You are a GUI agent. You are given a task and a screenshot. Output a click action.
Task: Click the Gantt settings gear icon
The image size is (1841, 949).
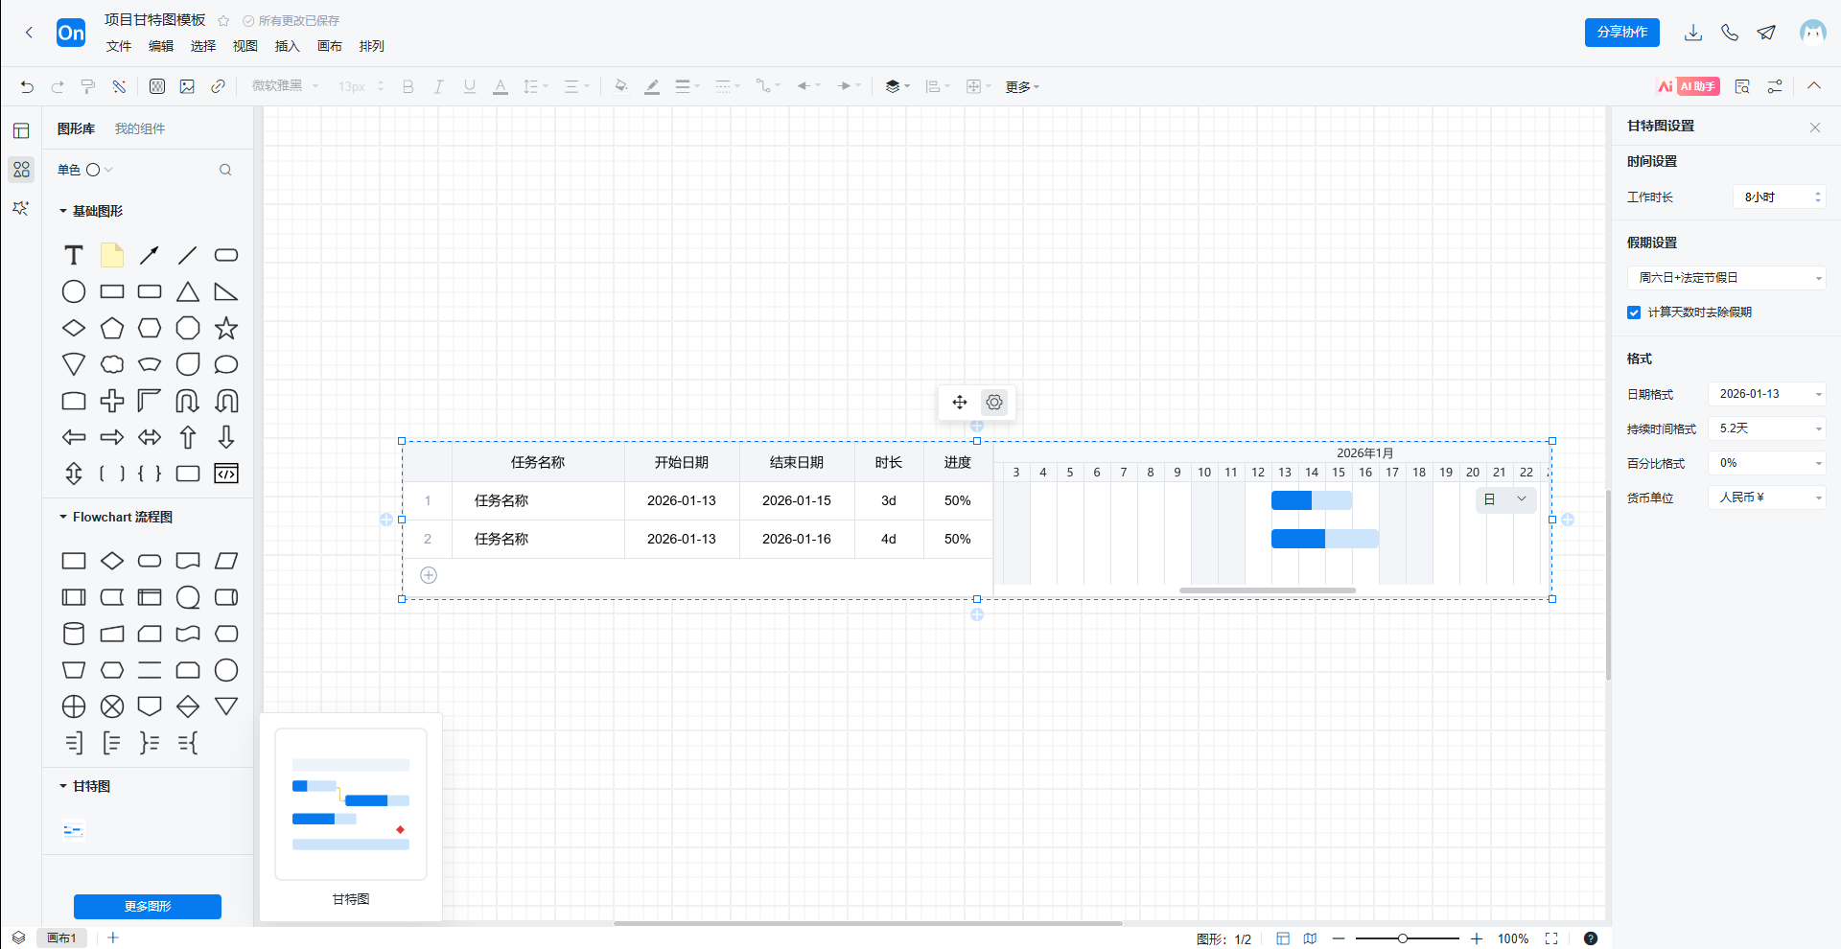coord(994,403)
